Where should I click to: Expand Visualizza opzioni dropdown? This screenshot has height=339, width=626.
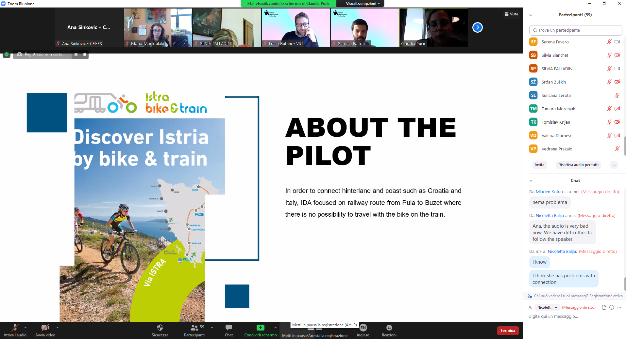[x=363, y=4]
